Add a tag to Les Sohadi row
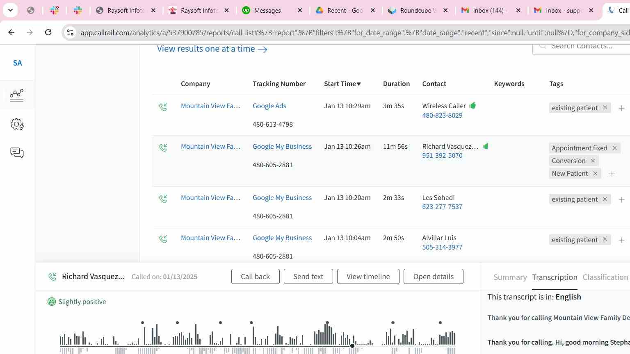Image resolution: width=630 pixels, height=354 pixels. click(621, 200)
